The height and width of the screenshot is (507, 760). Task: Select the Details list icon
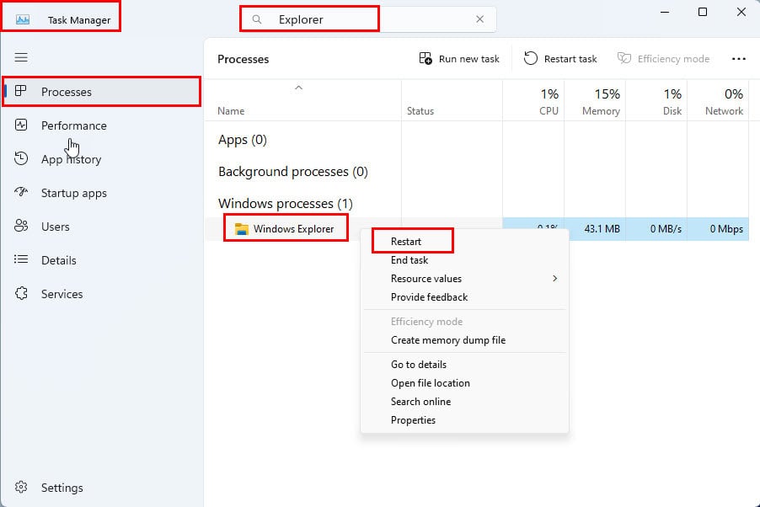pos(21,259)
